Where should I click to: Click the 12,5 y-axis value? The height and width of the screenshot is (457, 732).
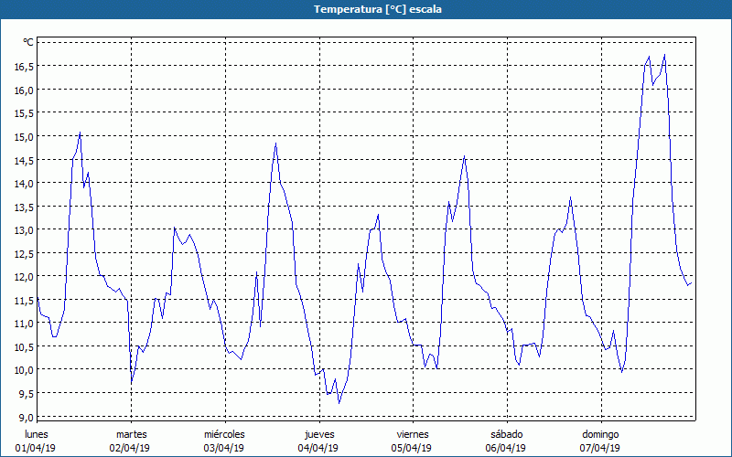(x=24, y=253)
